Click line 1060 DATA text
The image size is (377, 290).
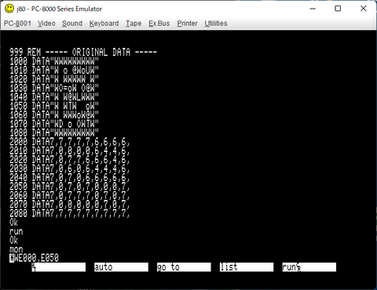(54, 114)
